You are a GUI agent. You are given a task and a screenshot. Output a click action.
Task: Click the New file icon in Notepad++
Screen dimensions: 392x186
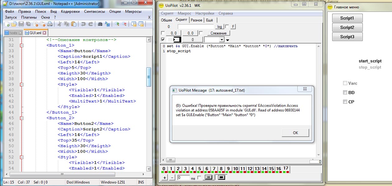click(7, 24)
